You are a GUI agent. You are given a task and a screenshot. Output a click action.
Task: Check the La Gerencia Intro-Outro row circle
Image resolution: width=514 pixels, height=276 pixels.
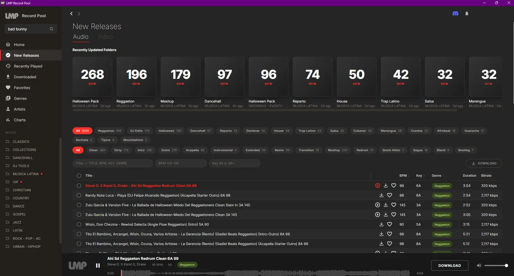79,234
